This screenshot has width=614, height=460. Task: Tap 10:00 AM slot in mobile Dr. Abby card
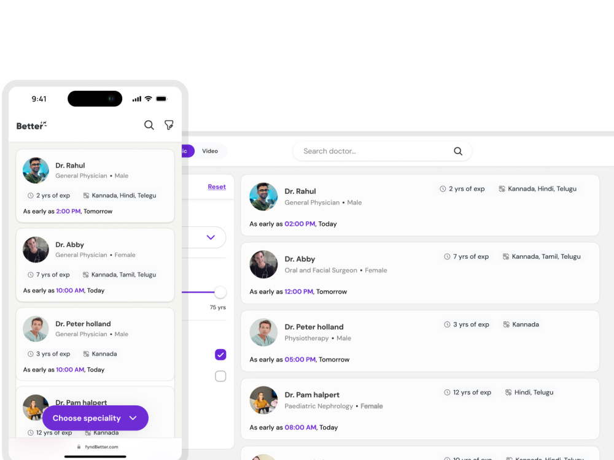[x=70, y=291]
